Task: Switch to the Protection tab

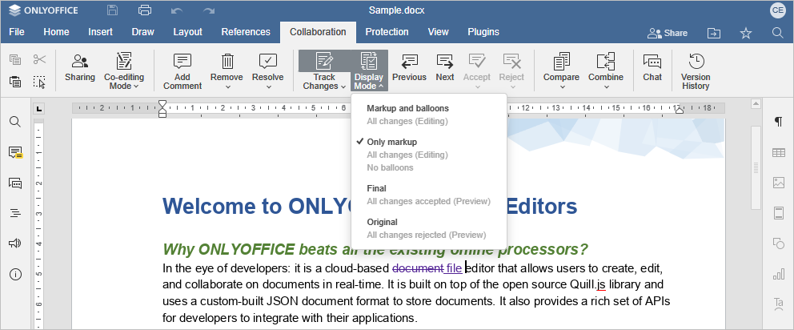Action: pos(387,32)
